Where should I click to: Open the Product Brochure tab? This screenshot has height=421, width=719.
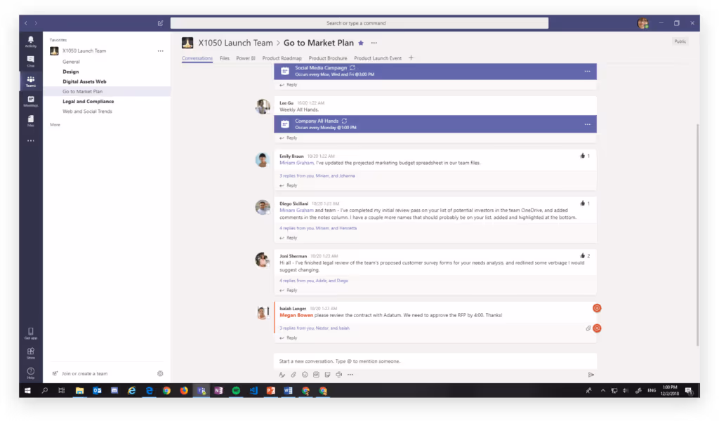tap(328, 58)
